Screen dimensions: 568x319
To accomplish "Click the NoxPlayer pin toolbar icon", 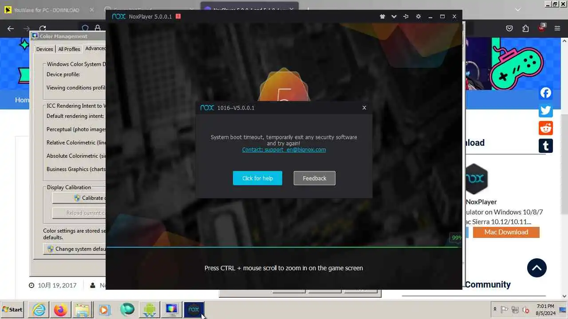I will pos(406,16).
